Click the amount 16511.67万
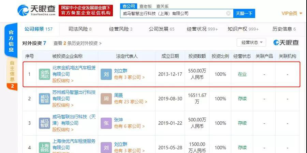The image size is (307, 153). point(197,99)
